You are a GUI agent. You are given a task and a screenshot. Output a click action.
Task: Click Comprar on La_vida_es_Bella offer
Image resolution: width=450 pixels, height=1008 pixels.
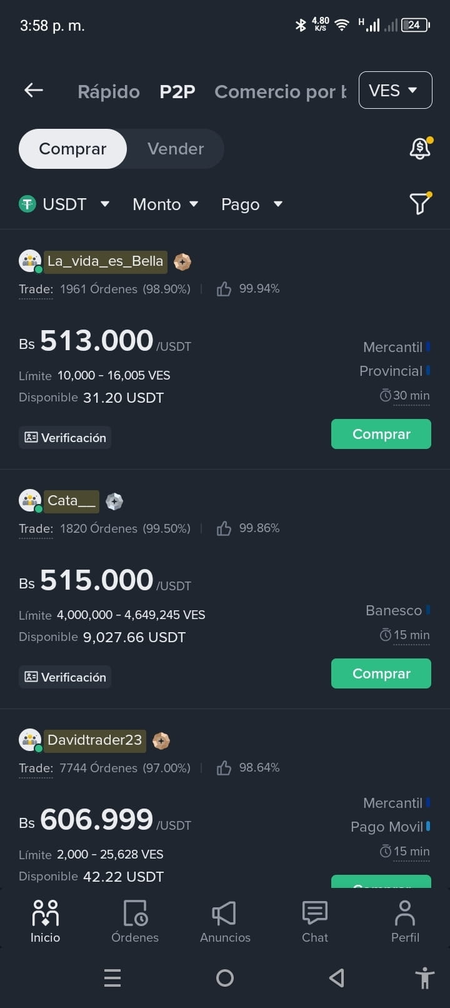[x=381, y=434]
